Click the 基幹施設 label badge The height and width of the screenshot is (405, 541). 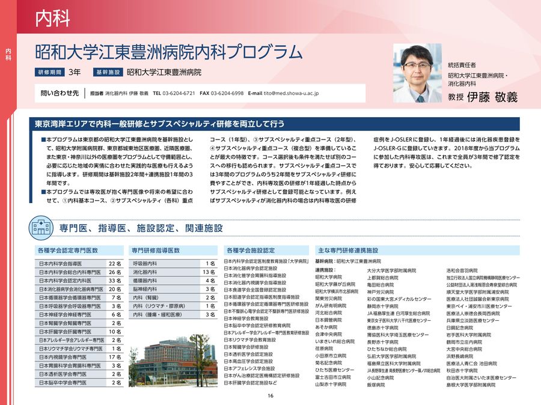coord(108,72)
